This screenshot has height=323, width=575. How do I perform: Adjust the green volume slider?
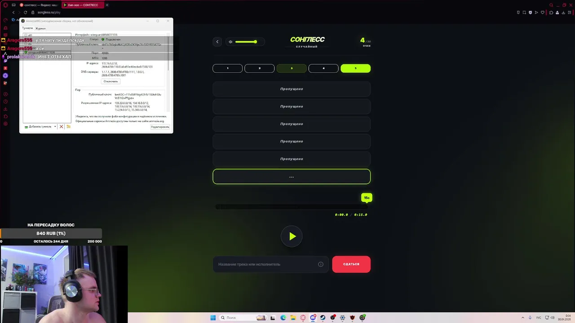246,42
